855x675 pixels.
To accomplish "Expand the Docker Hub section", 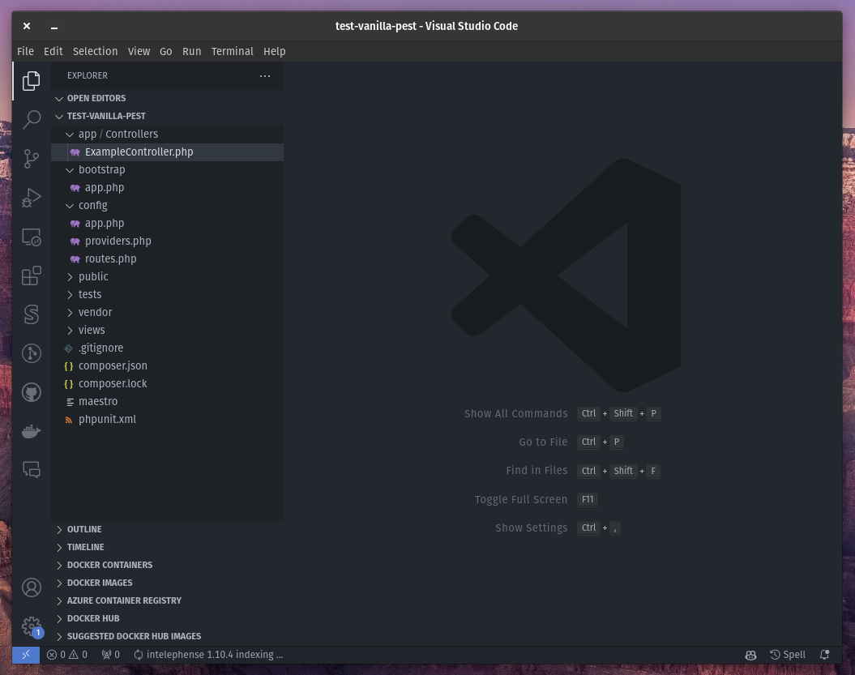I will [x=168, y=618].
